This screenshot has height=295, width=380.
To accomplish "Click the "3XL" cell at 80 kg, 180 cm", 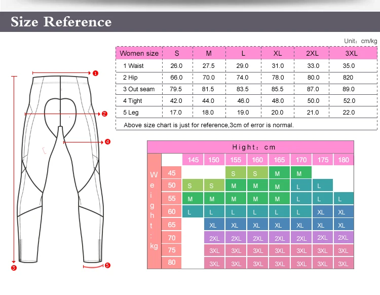I will point(344,263).
